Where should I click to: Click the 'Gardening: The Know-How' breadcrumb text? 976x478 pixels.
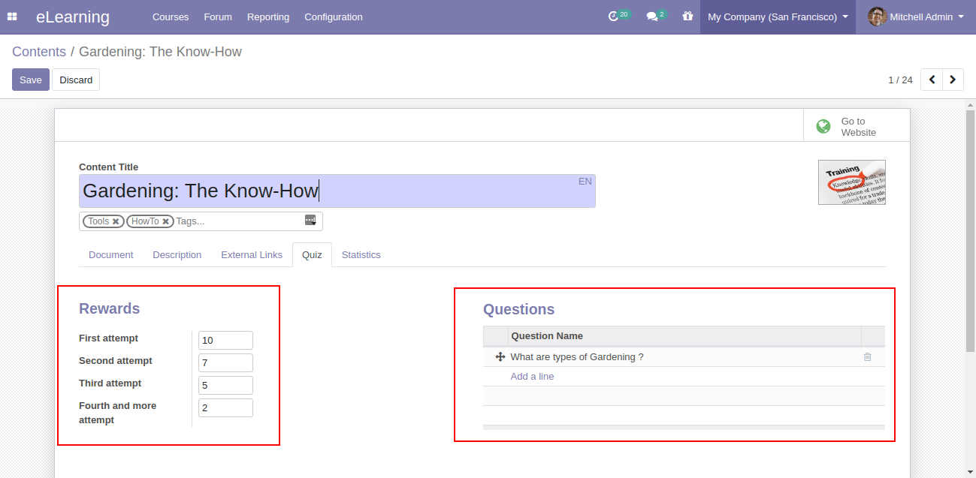click(x=160, y=52)
